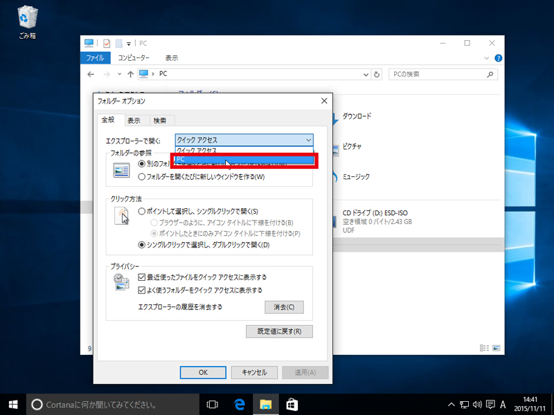Click the 消去(C) button
The height and width of the screenshot is (415, 554).
click(284, 307)
